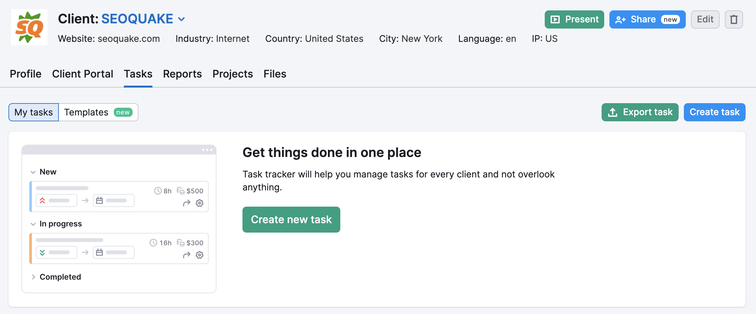The height and width of the screenshot is (314, 756).
Task: Click the SEOquake client logo
Action: pyautogui.click(x=29, y=27)
